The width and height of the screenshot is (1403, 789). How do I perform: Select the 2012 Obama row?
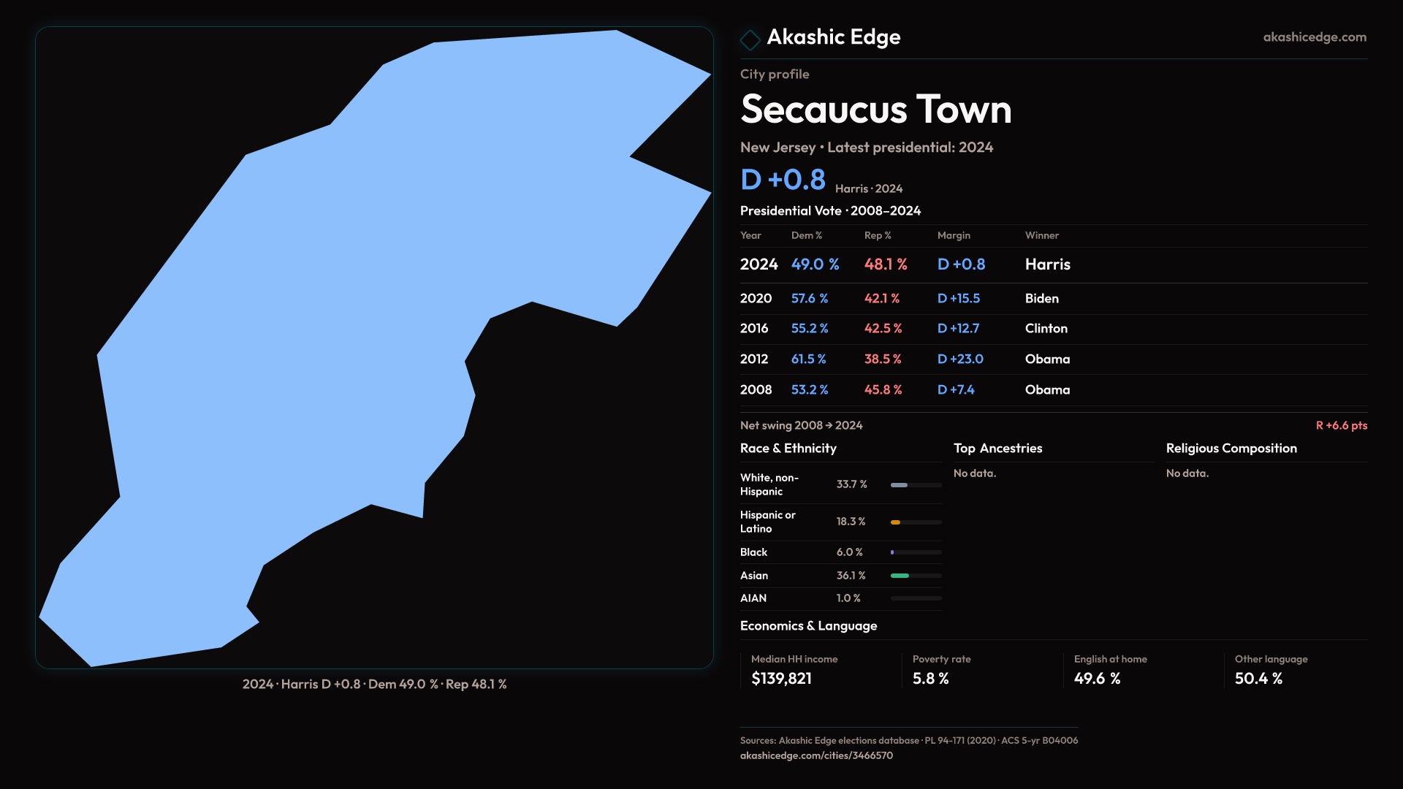click(x=1052, y=359)
